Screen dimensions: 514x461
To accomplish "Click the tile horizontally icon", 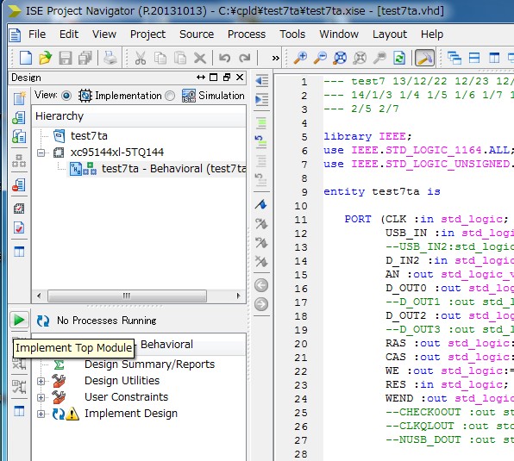I will tap(474, 59).
